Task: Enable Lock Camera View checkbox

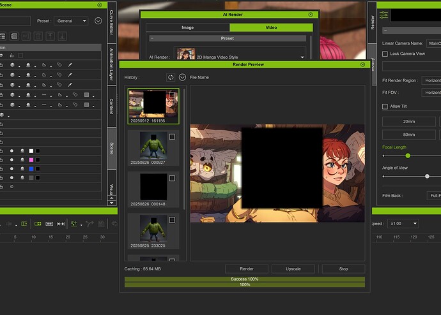Action: (385, 54)
